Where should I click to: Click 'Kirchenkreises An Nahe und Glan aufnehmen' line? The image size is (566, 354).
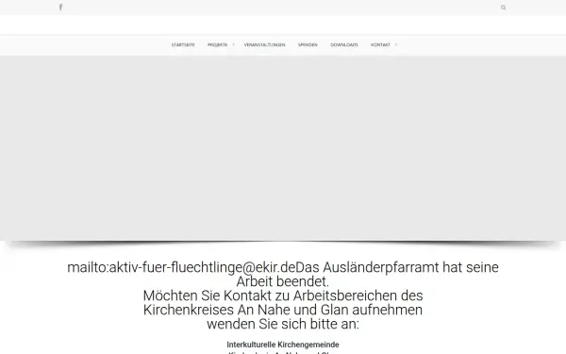coord(283,310)
